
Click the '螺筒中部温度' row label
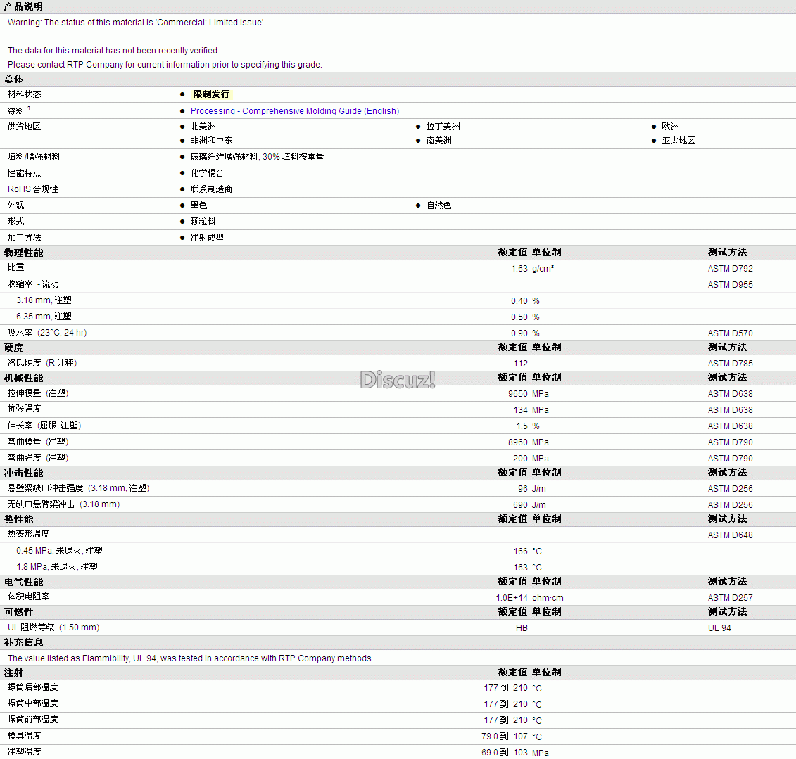(32, 703)
